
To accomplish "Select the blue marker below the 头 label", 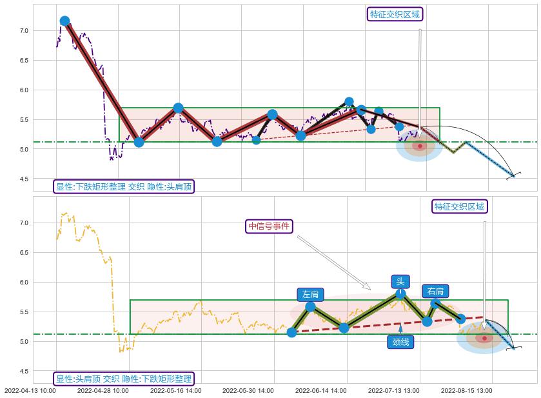I will (400, 294).
